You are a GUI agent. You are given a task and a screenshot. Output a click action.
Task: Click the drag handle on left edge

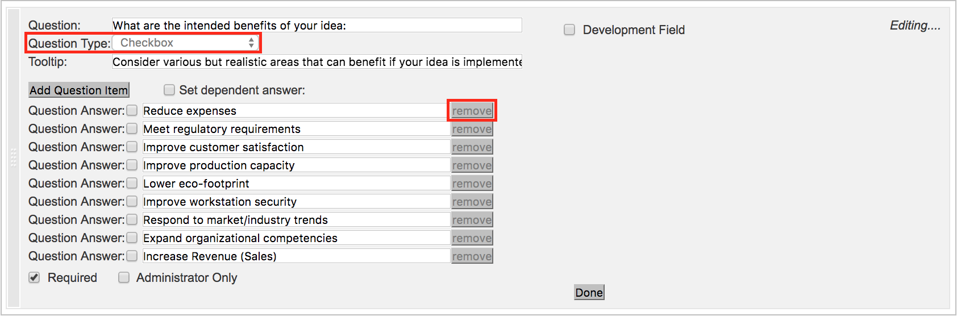[14, 157]
